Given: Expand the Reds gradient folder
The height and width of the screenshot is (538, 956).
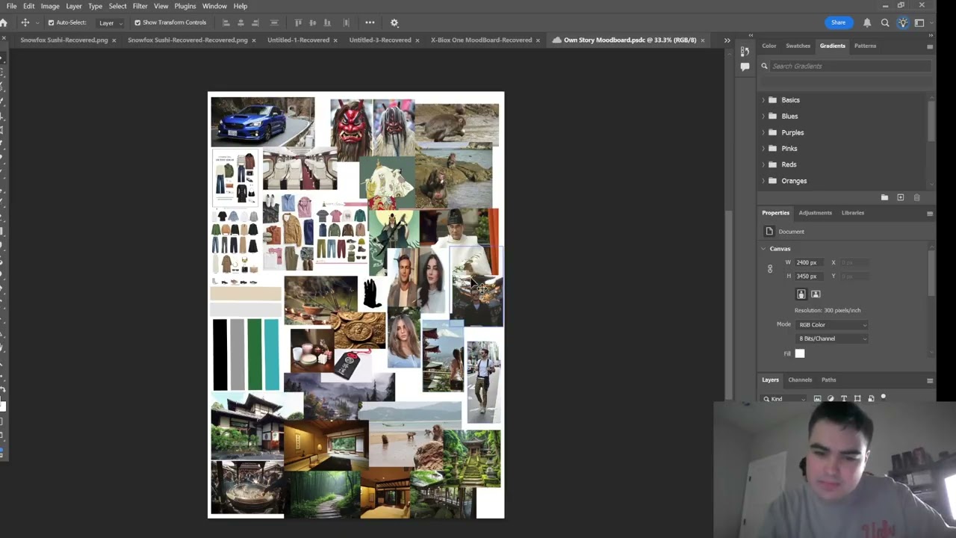Looking at the screenshot, I should tap(763, 164).
